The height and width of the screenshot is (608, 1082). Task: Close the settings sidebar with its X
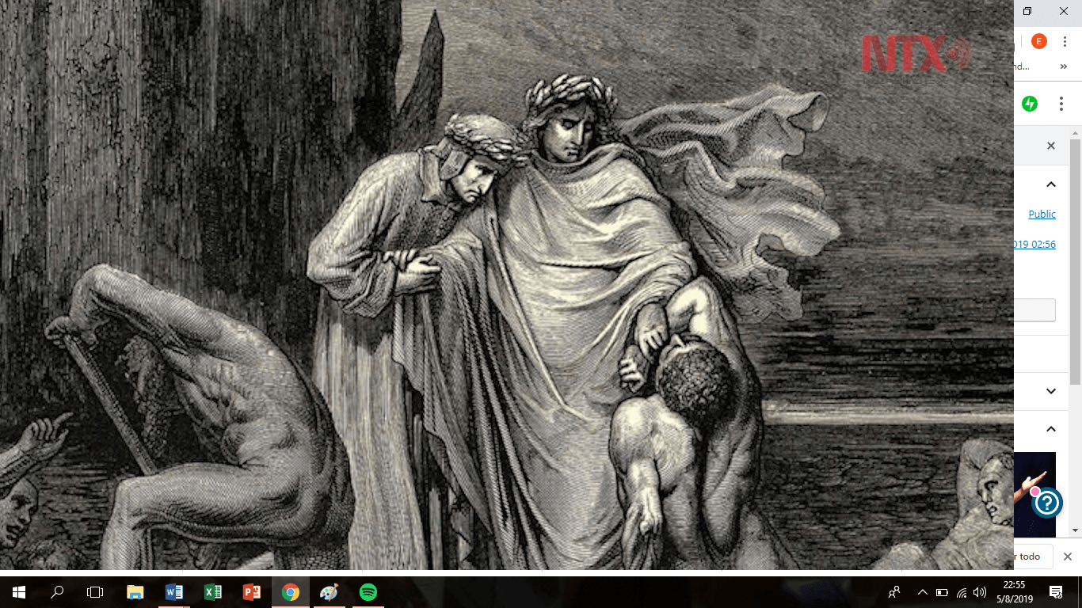pos(1051,146)
